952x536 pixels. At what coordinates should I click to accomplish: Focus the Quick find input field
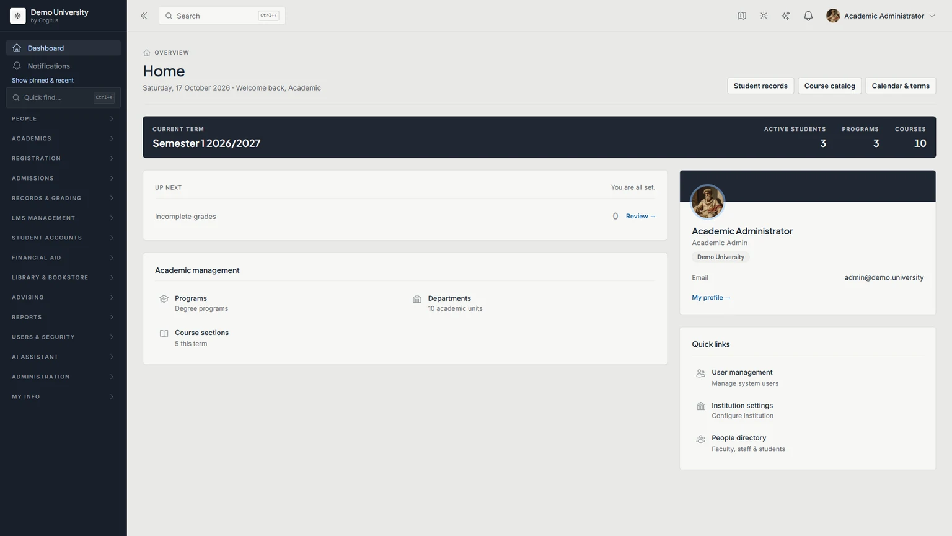point(63,97)
